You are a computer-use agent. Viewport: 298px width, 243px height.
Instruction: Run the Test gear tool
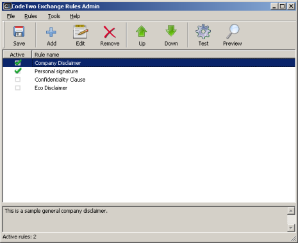pyautogui.click(x=203, y=35)
